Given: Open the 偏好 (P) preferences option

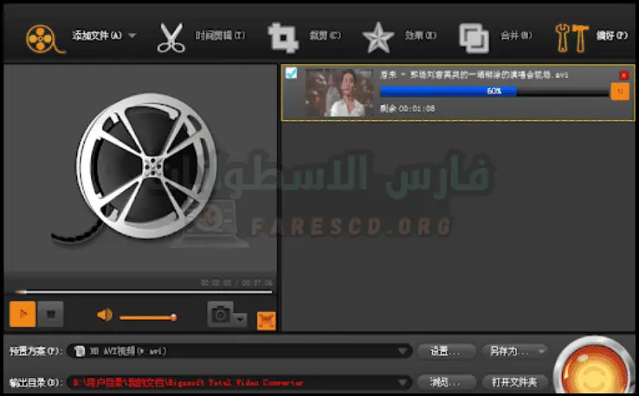Looking at the screenshot, I should pyautogui.click(x=611, y=35).
